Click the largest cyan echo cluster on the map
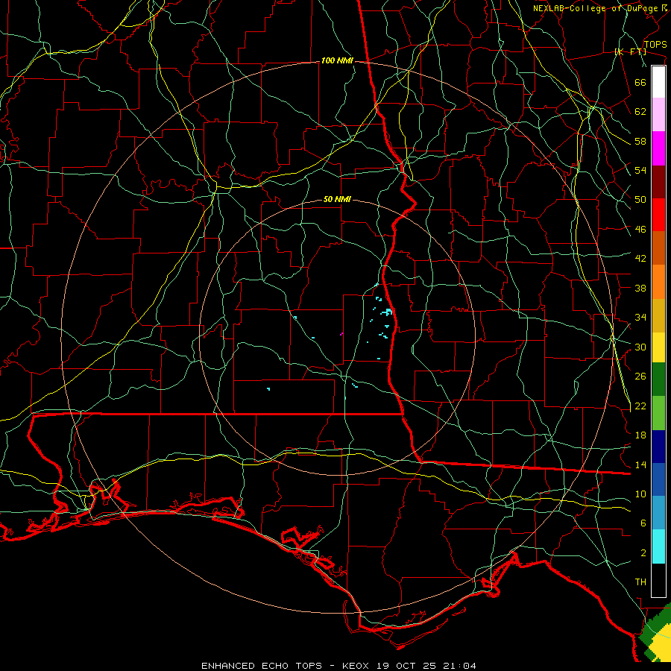Viewport: 671px width, 671px height. point(387,312)
